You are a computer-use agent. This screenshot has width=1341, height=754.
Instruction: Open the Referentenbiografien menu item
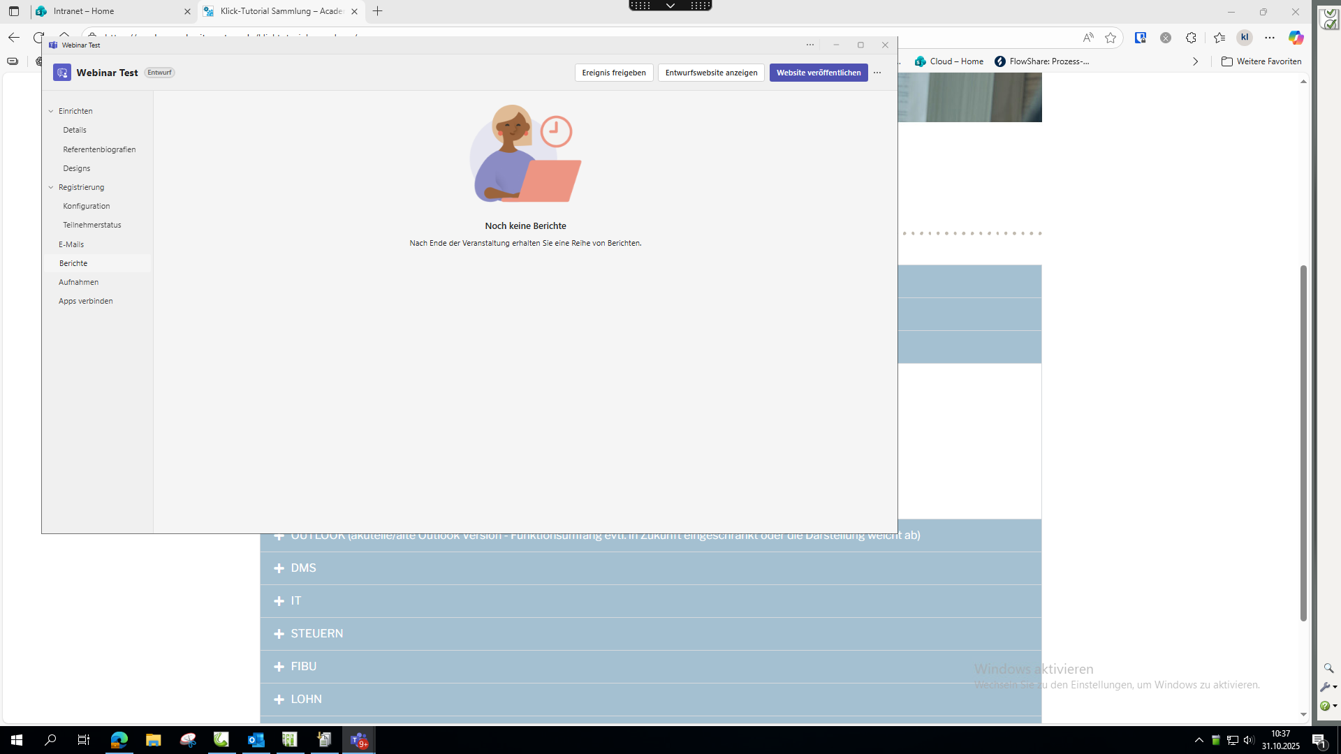click(99, 149)
